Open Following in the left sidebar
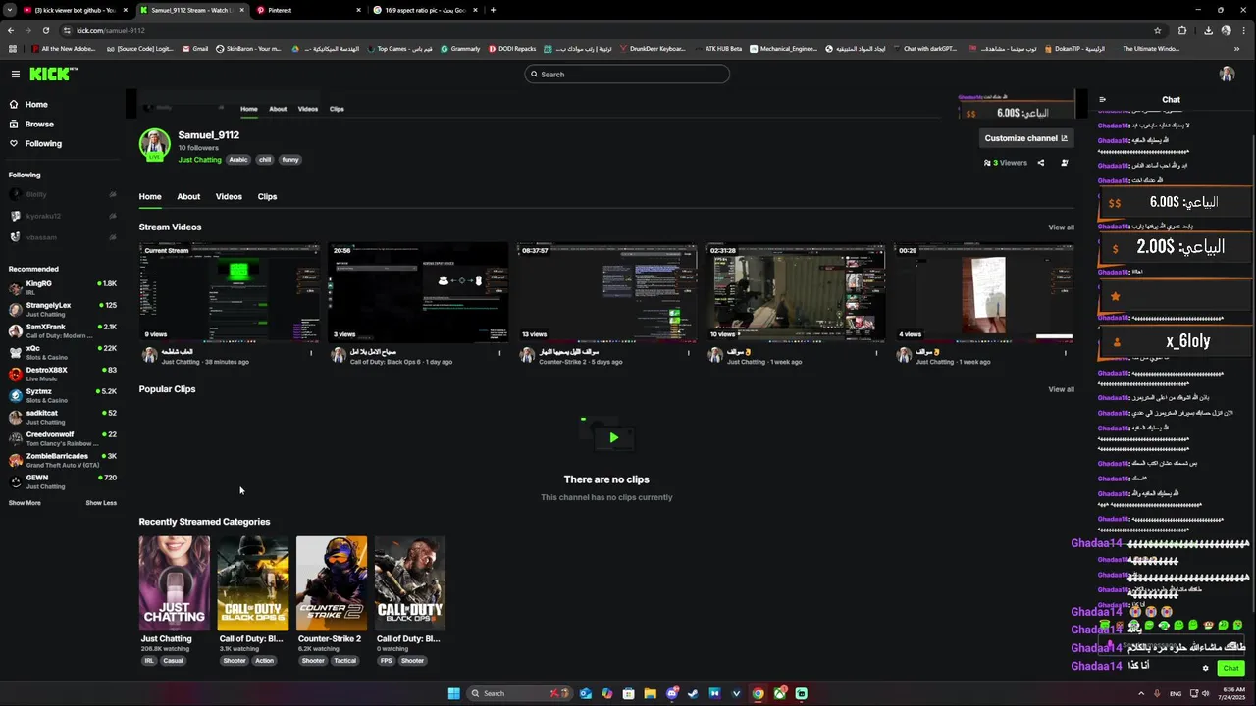 pos(43,144)
